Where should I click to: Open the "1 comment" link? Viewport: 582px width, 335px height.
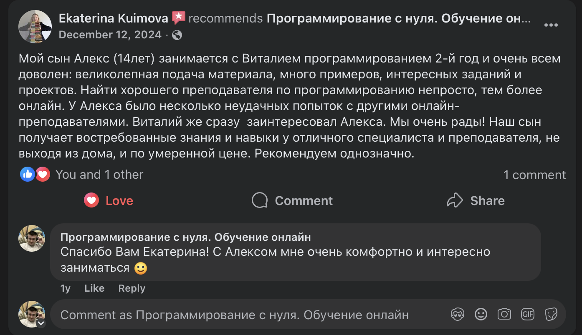coord(535,175)
